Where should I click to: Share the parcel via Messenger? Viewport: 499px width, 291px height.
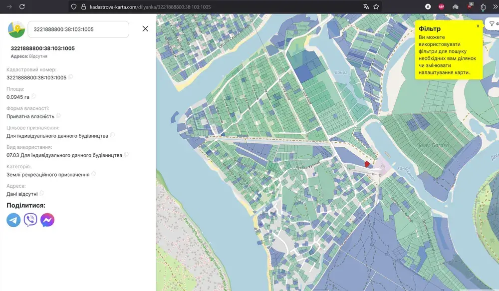(x=47, y=220)
